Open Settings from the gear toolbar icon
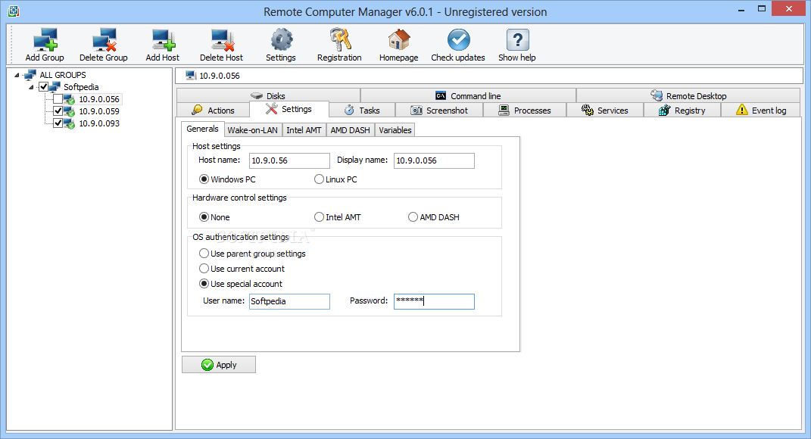 (282, 39)
